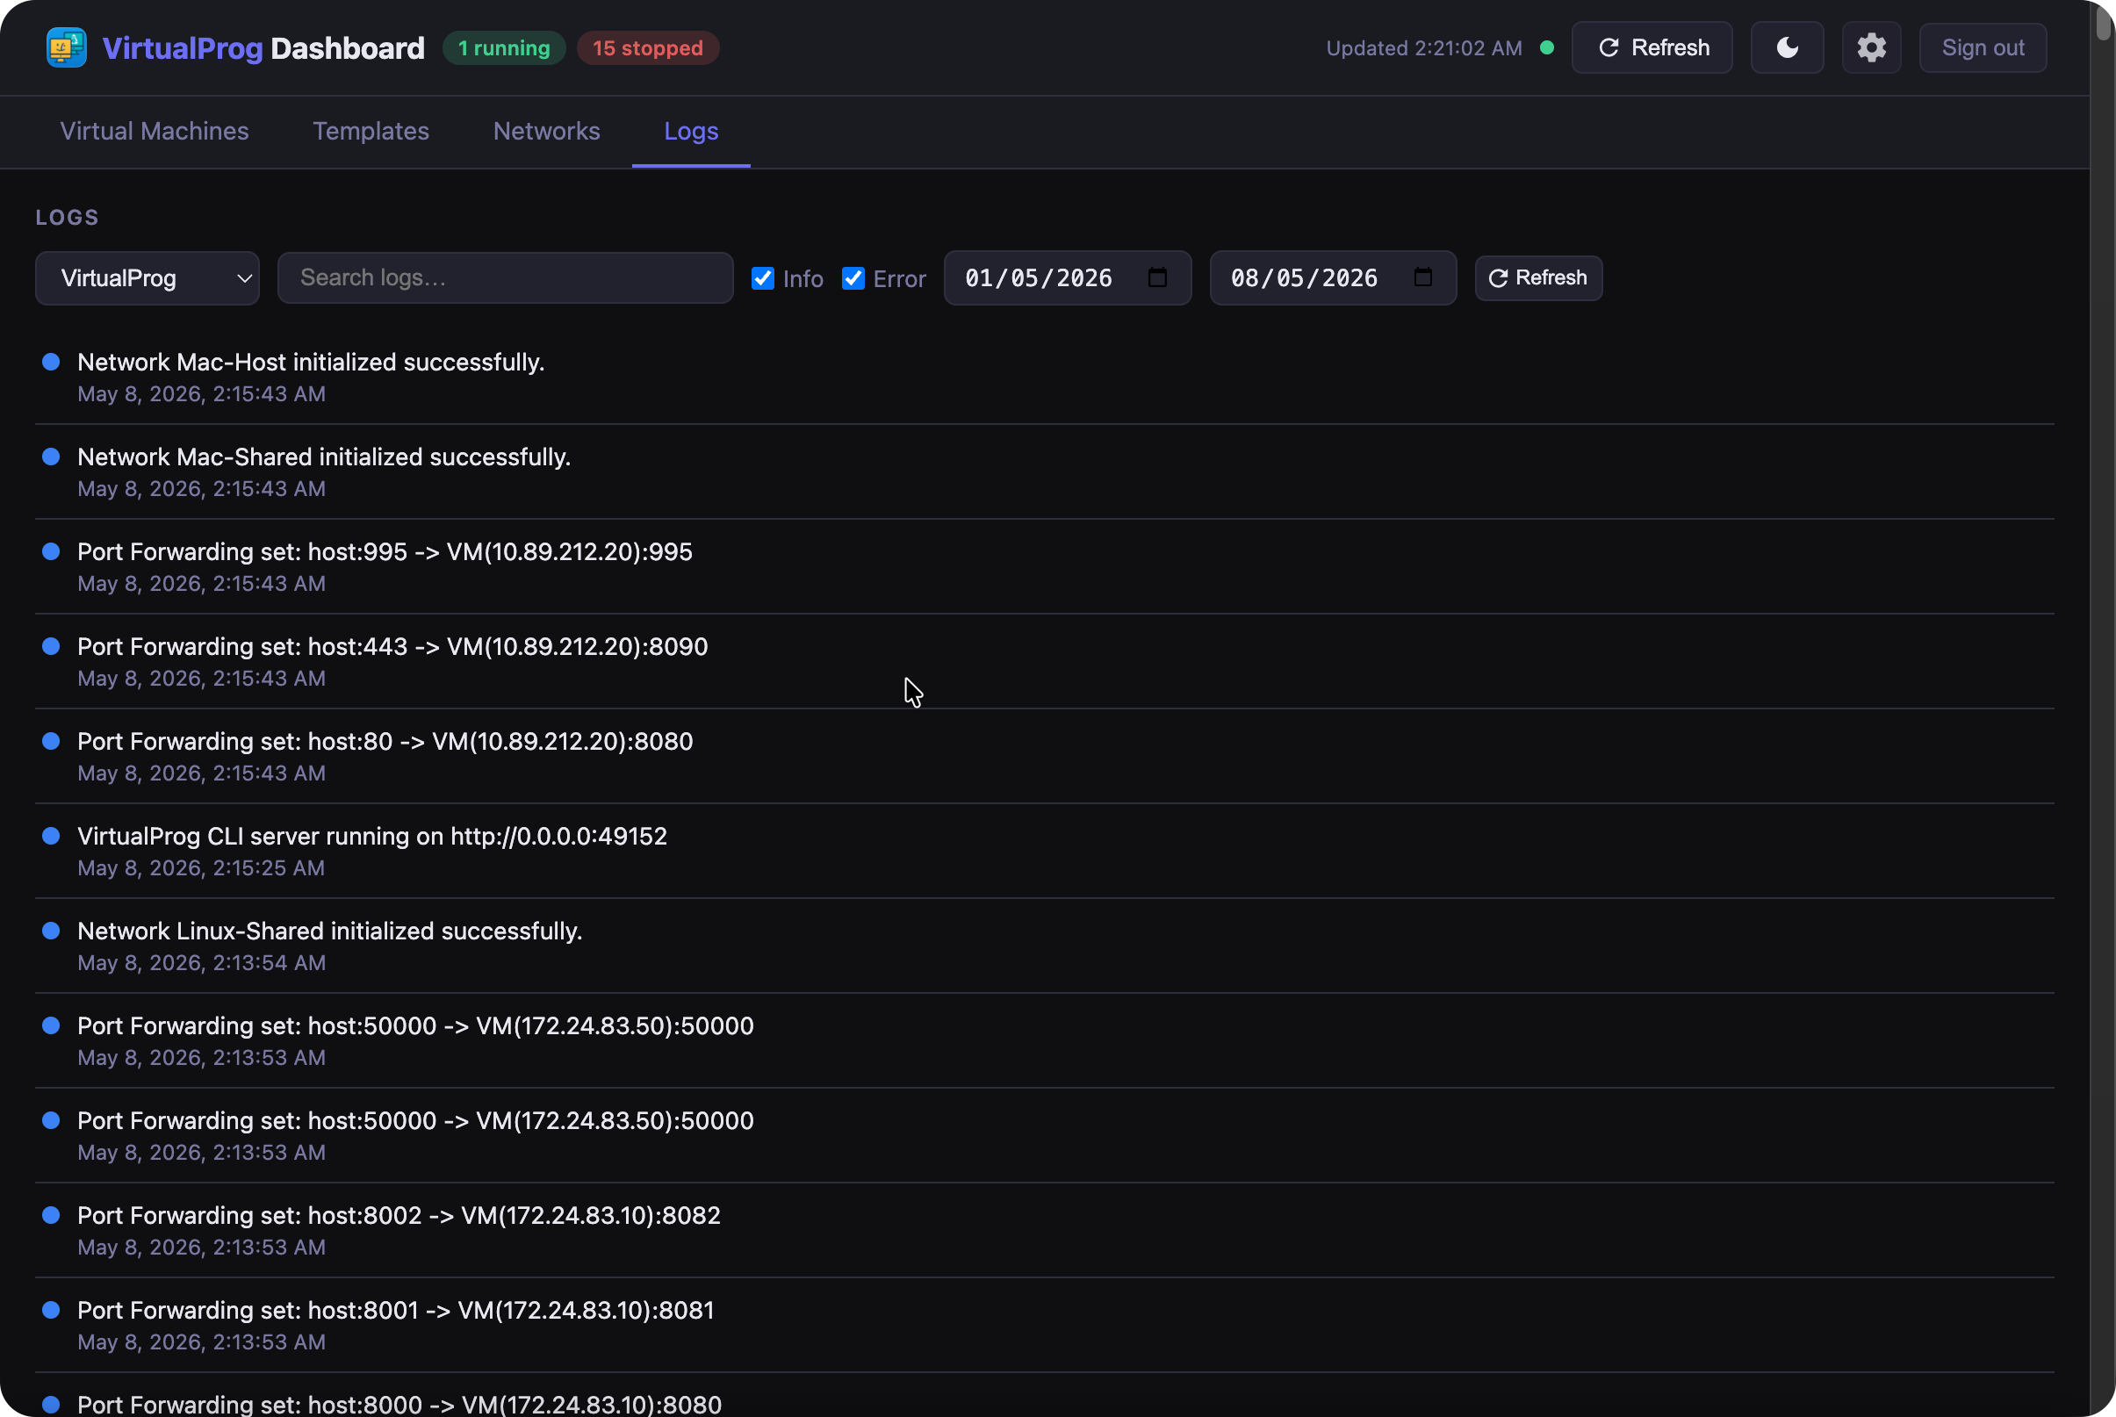Click the 2:13:54 AM log timestamp

click(x=201, y=963)
